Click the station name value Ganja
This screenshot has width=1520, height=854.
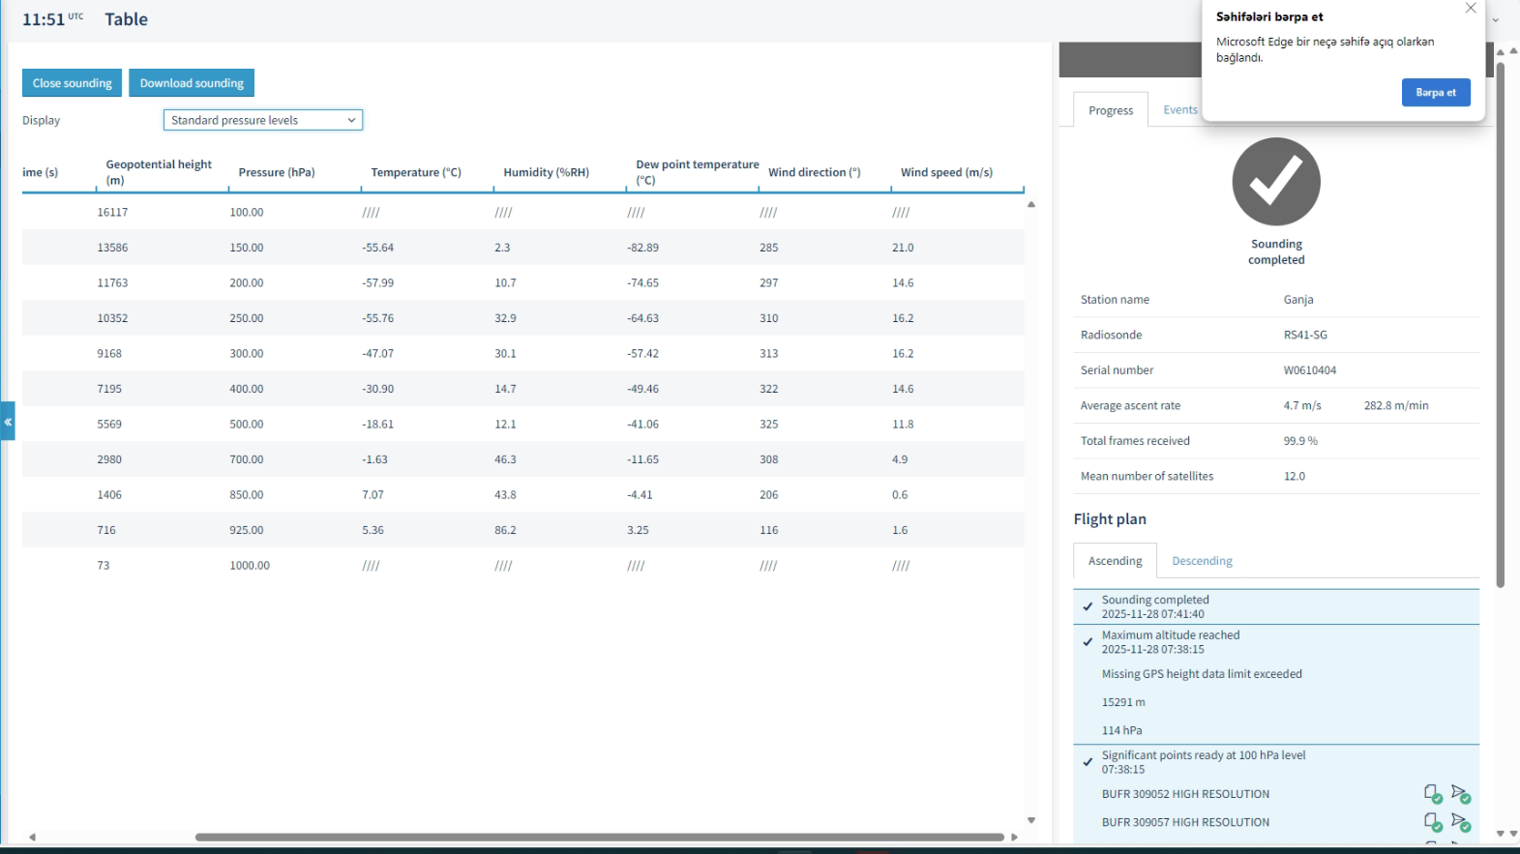tap(1298, 300)
